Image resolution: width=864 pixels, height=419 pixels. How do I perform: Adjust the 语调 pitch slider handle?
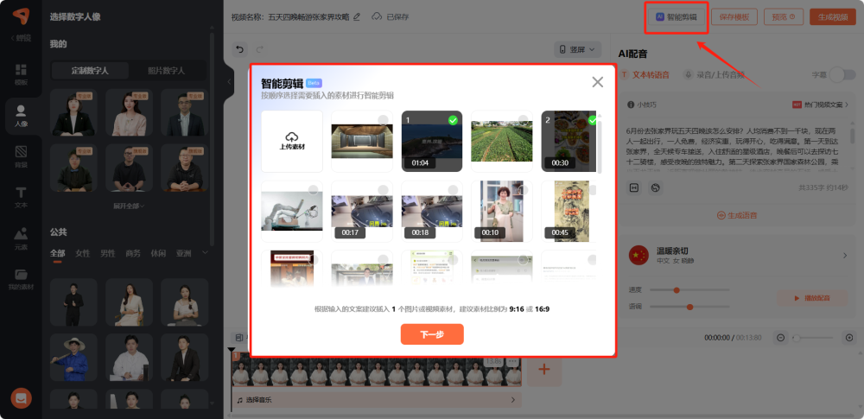[x=689, y=307]
